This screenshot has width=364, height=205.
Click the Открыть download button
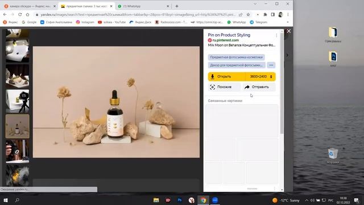226,77
